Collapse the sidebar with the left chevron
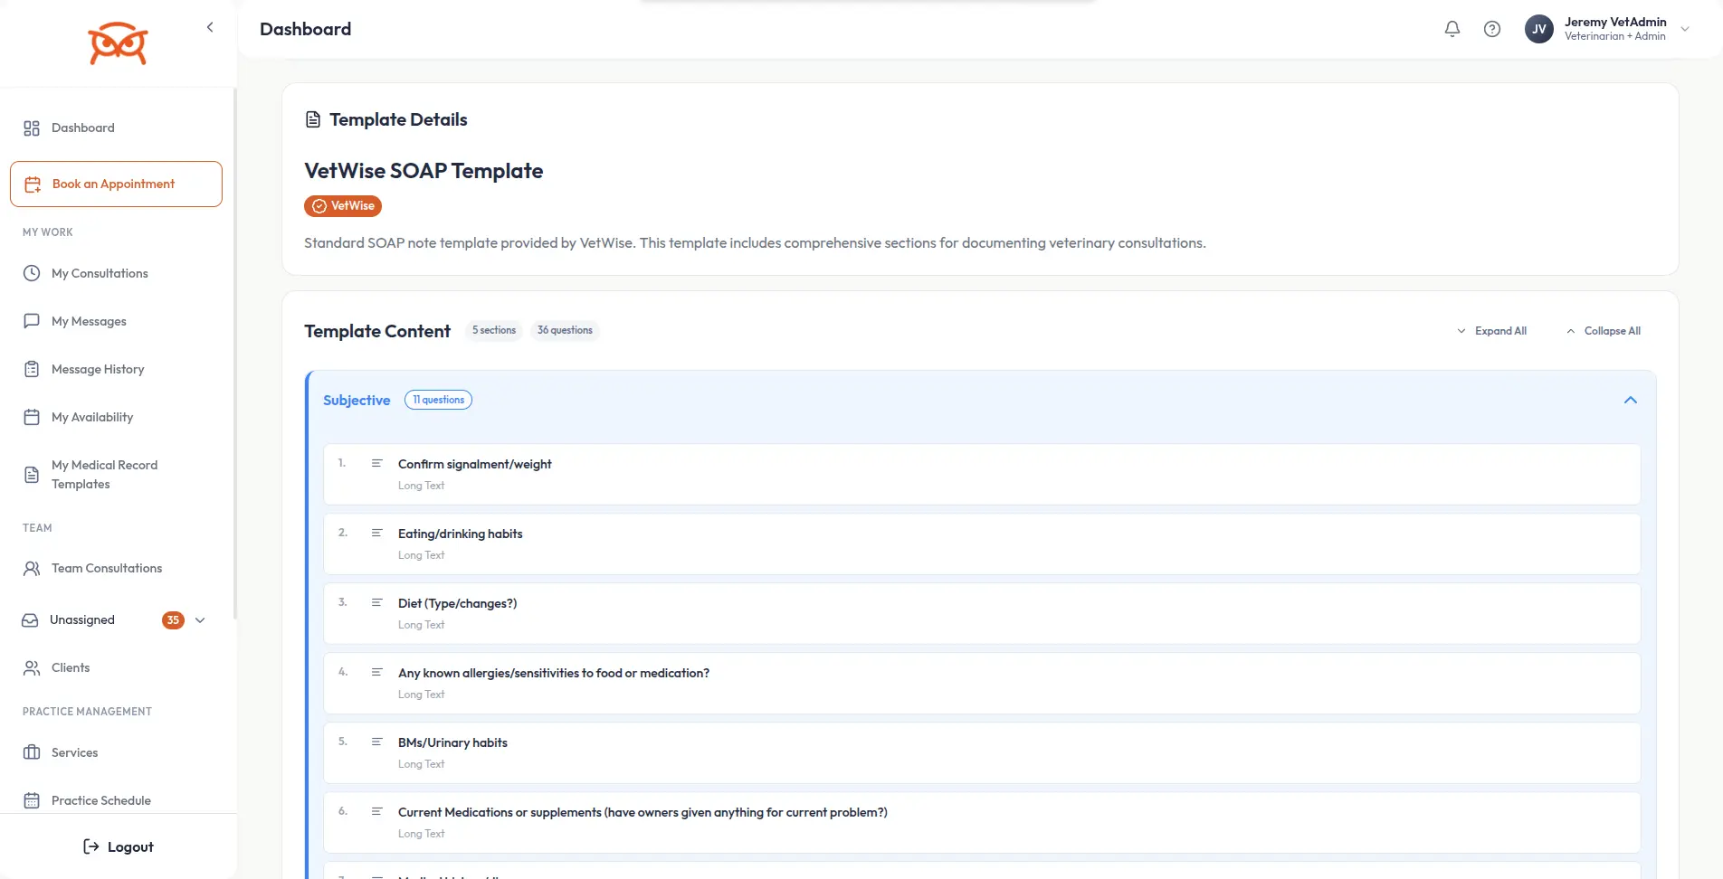This screenshot has height=879, width=1723. [x=210, y=27]
